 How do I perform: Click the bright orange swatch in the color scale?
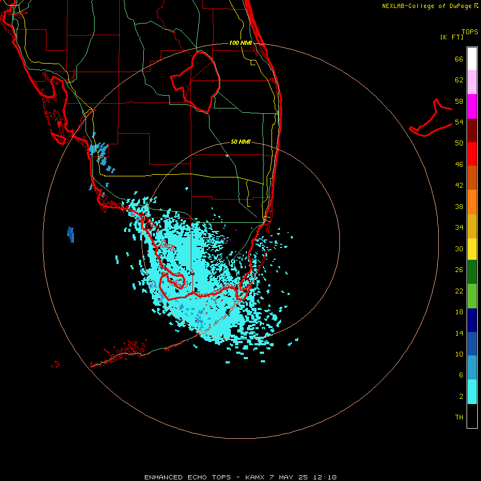pyautogui.click(x=472, y=202)
